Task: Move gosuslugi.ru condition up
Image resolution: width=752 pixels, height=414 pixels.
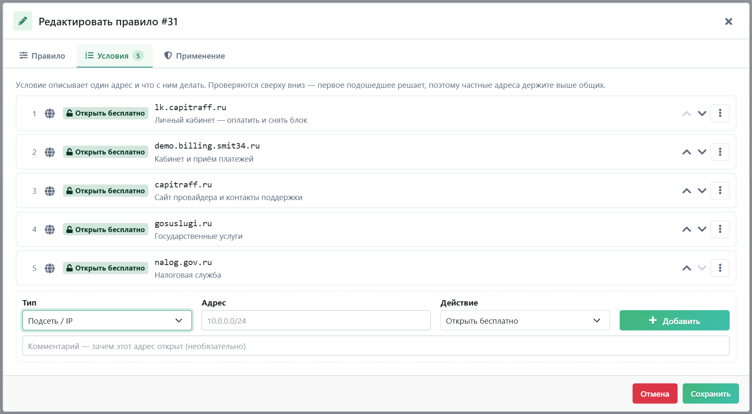Action: [687, 229]
